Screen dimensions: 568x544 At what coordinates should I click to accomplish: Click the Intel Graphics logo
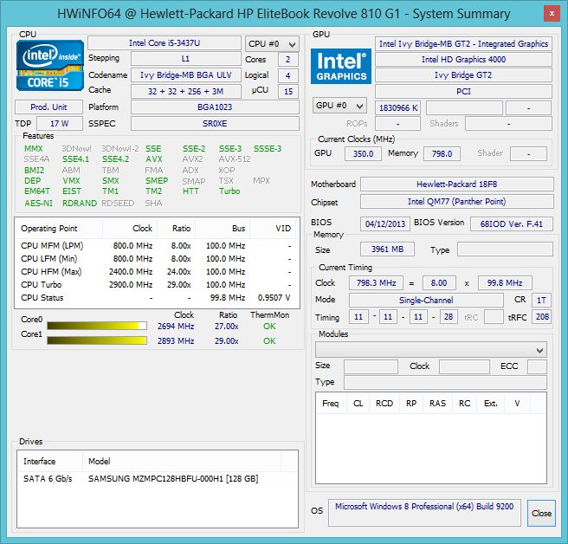coord(342,68)
